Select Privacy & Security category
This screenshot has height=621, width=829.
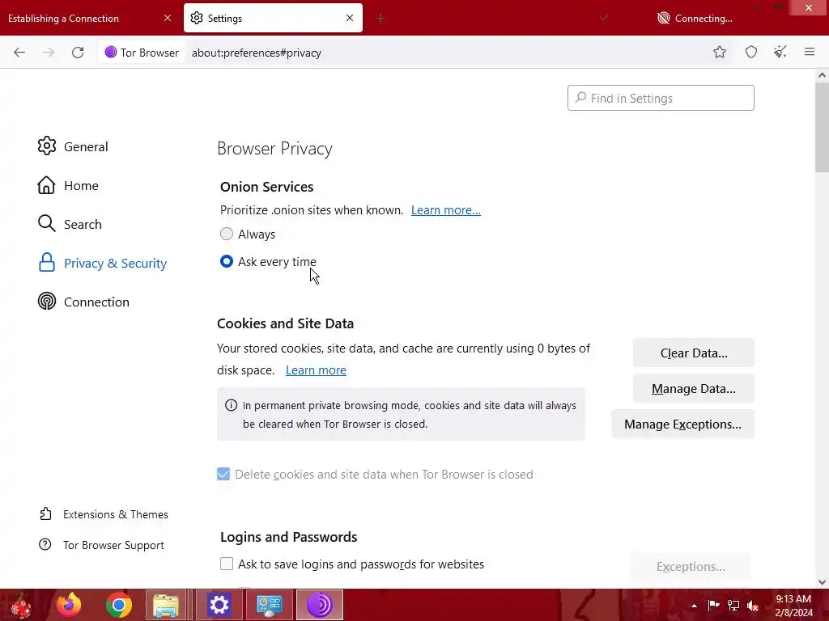102,263
